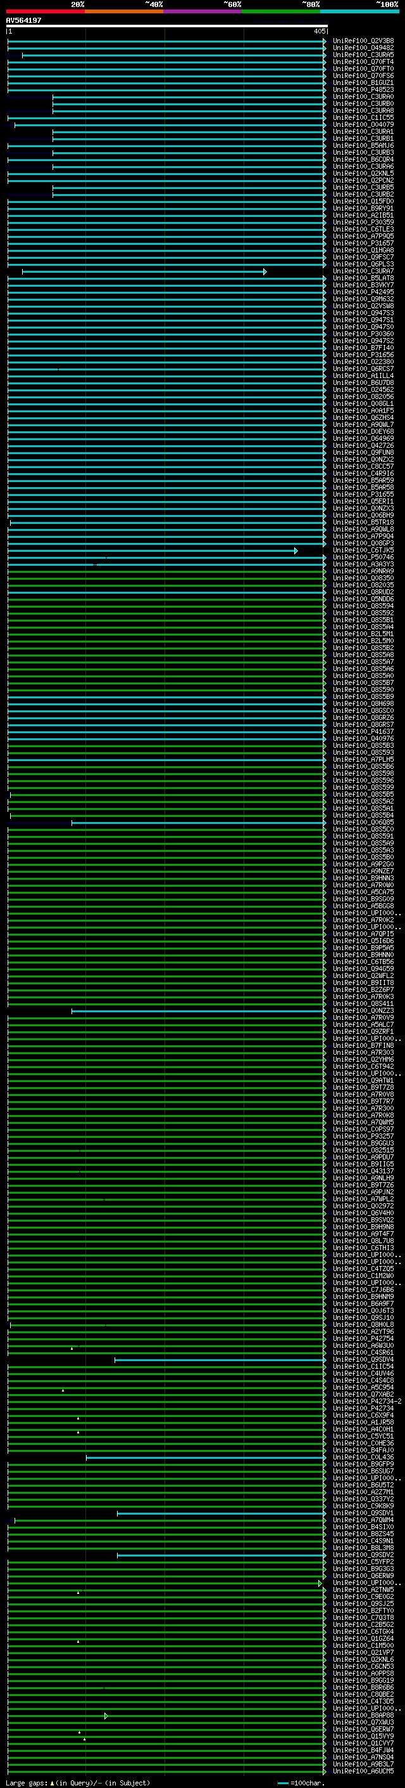Select hit label UniRef100_A2IB51
Screen dimensions: 405x1788
[x=363, y=215]
